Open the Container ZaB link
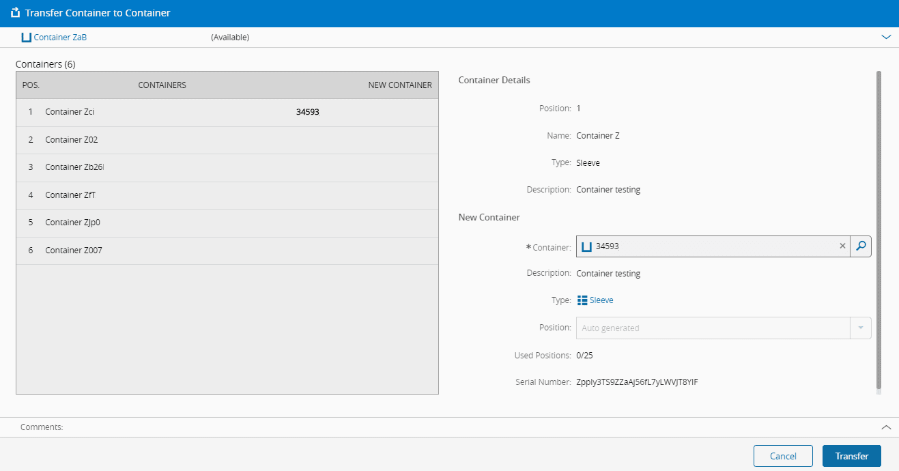This screenshot has width=899, height=471. 60,38
